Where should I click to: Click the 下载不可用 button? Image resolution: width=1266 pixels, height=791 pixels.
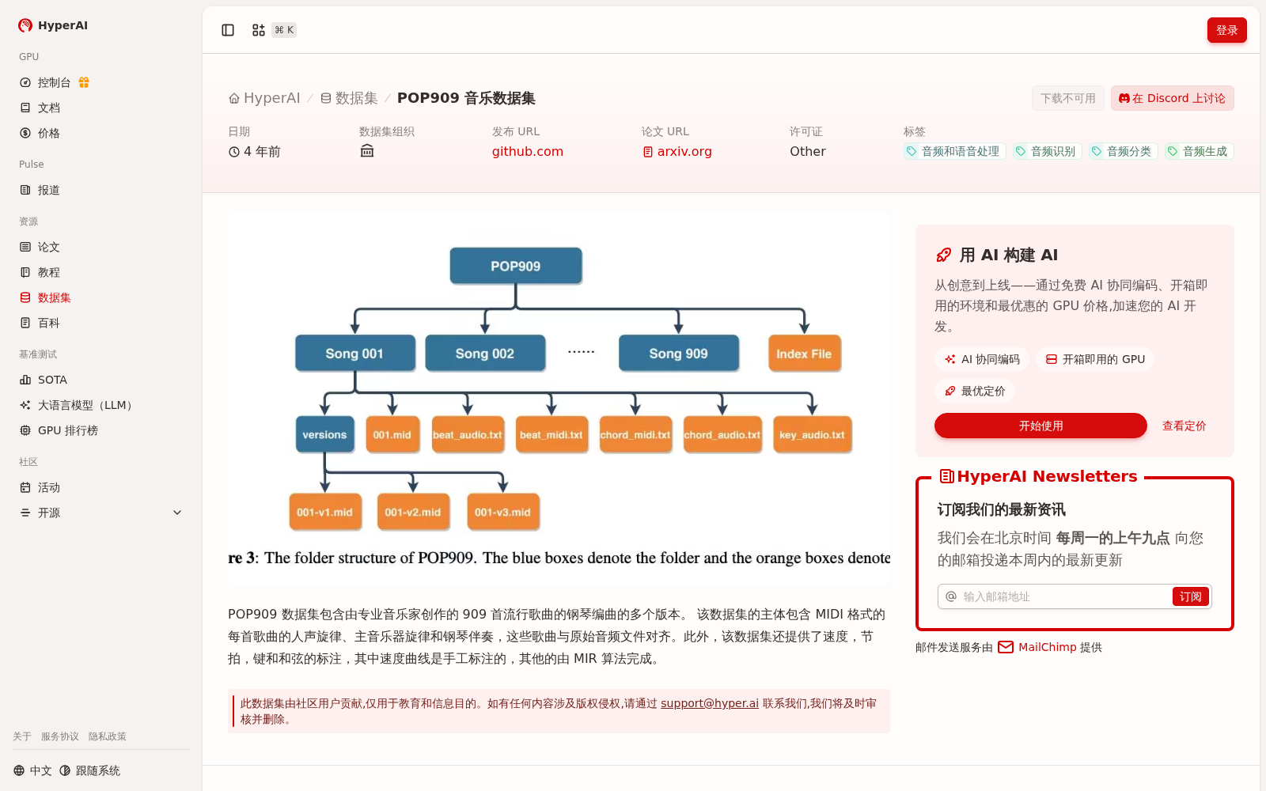(1067, 98)
